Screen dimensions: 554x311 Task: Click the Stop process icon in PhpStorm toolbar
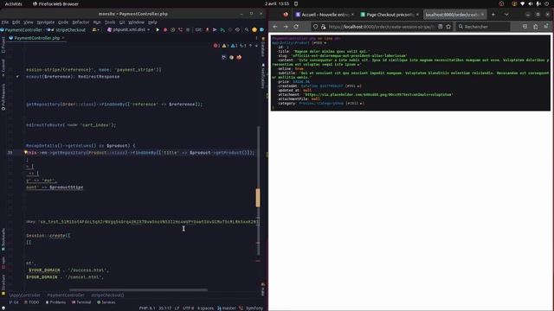click(188, 30)
